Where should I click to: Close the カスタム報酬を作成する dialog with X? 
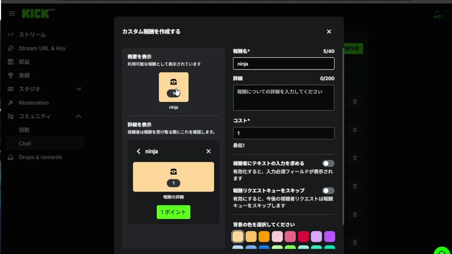329,32
